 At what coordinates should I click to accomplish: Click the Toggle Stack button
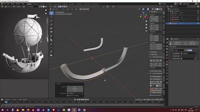click(x=191, y=44)
